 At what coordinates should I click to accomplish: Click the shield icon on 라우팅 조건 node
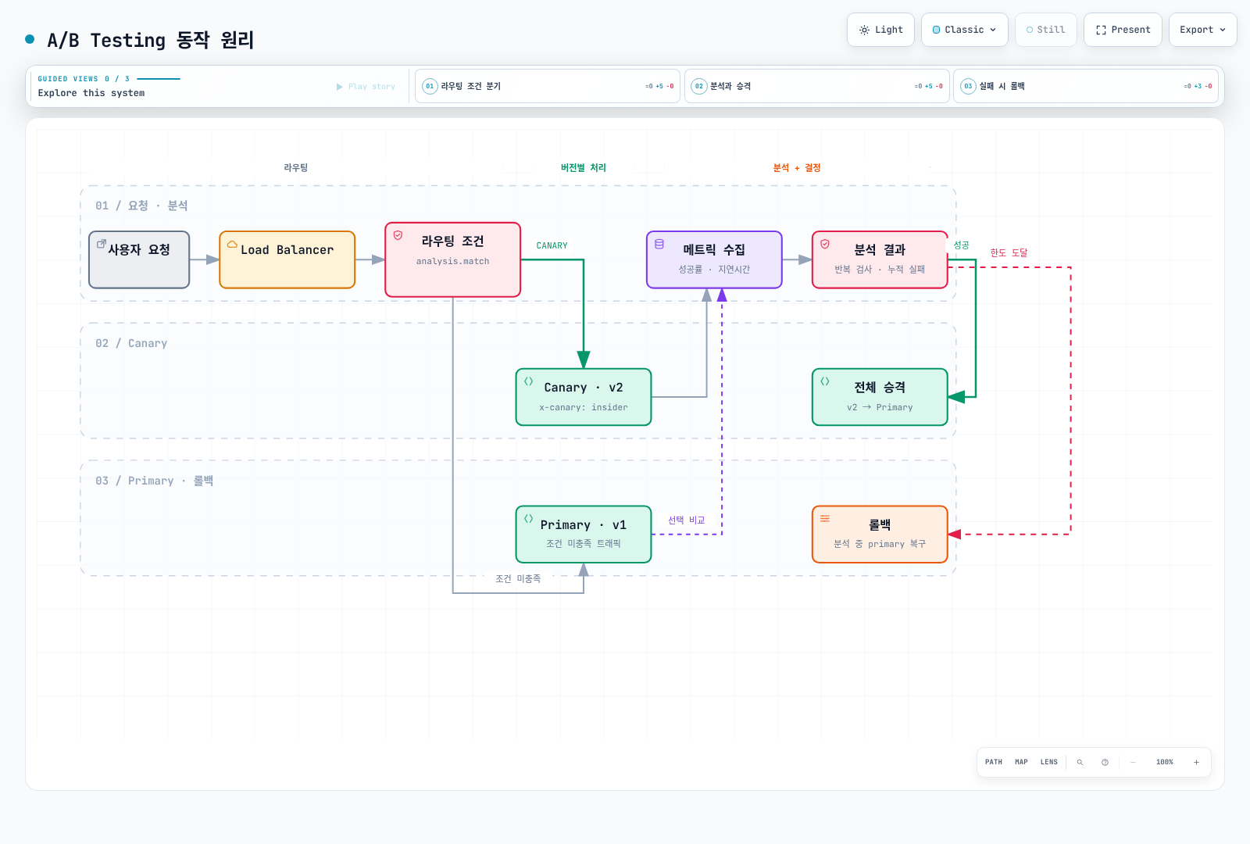398,235
